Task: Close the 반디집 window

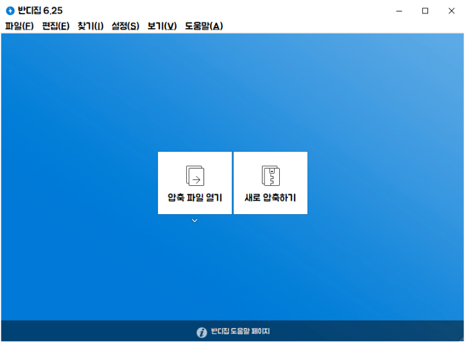Action: point(451,11)
